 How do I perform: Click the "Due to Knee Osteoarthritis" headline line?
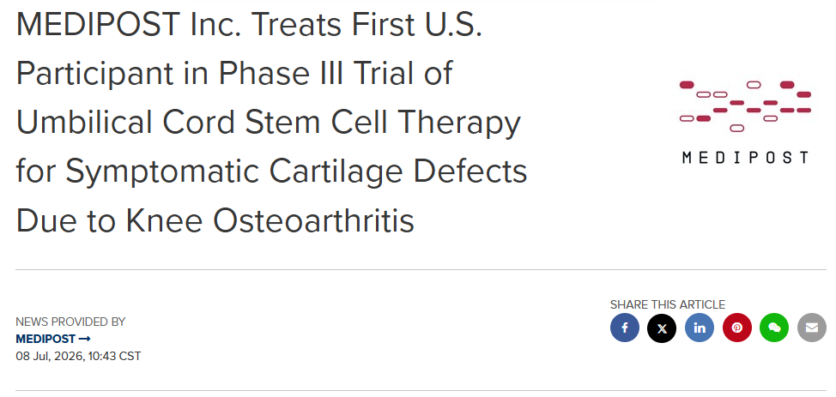[x=215, y=220]
